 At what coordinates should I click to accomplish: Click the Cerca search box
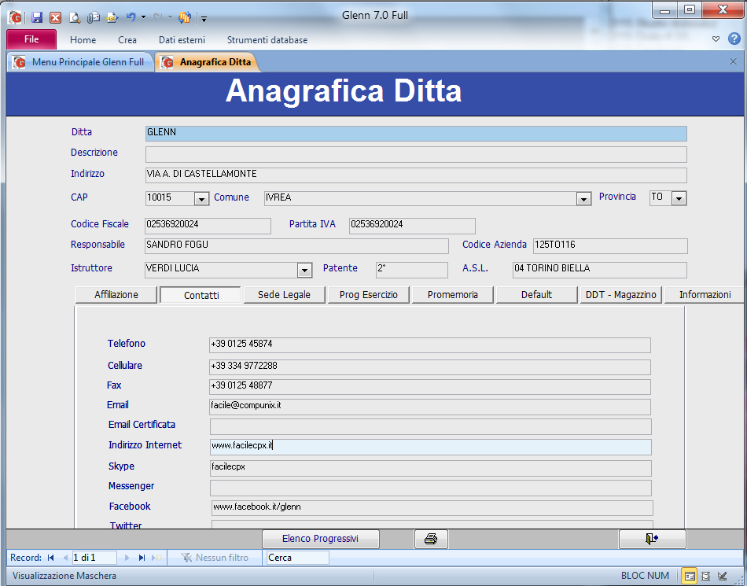coord(298,558)
